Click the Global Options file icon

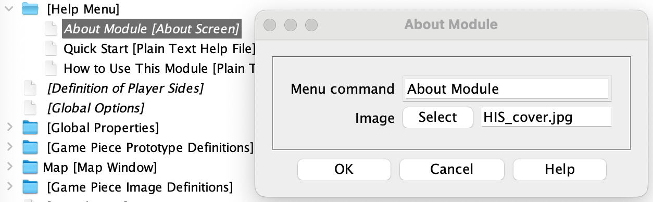point(31,108)
